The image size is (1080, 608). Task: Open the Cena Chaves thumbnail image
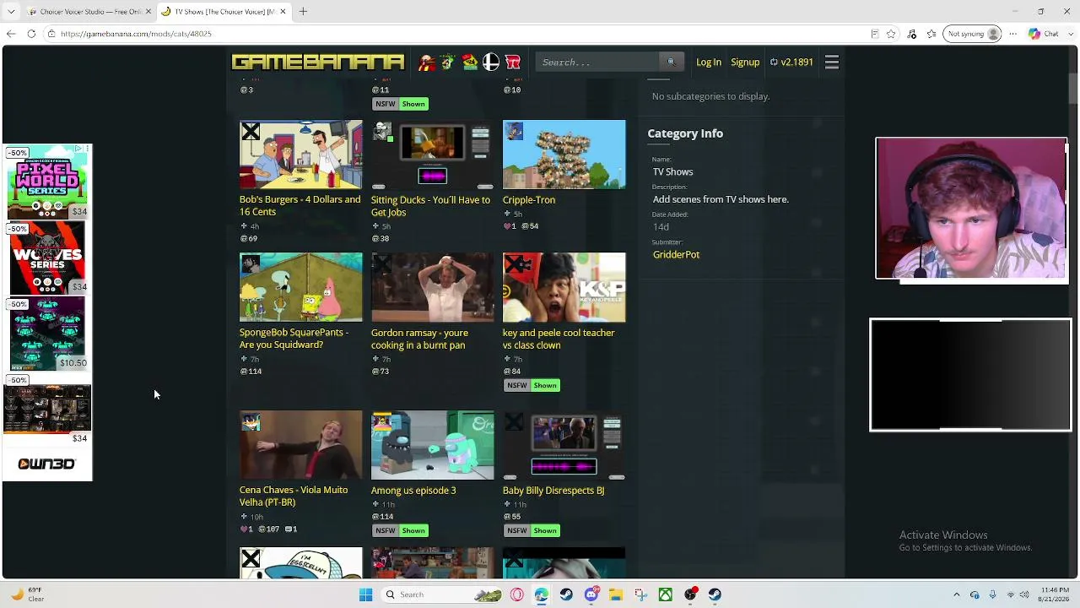click(x=301, y=445)
